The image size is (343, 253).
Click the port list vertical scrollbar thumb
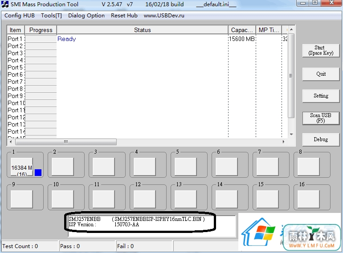(x=291, y=76)
